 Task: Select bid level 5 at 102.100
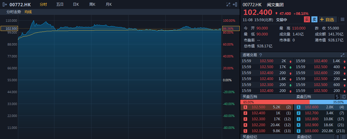coord(267,131)
